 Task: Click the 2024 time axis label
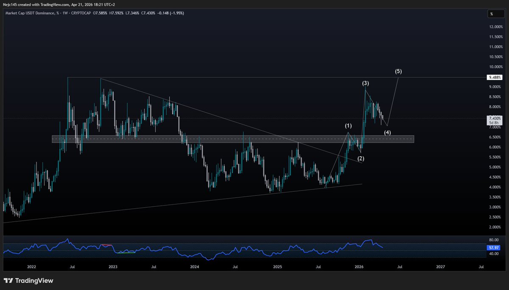coord(194,267)
